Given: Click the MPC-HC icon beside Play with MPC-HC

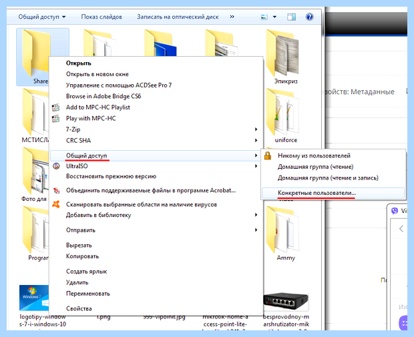Looking at the screenshot, I should [55, 119].
